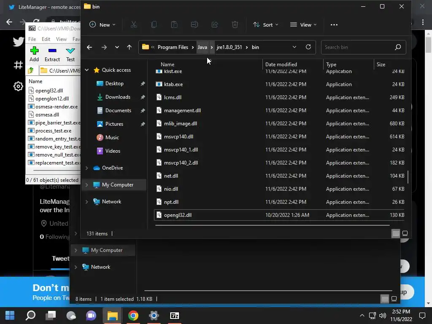432x324 pixels.
Task: Go back with the Explorer back arrow
Action: [x=89, y=47]
